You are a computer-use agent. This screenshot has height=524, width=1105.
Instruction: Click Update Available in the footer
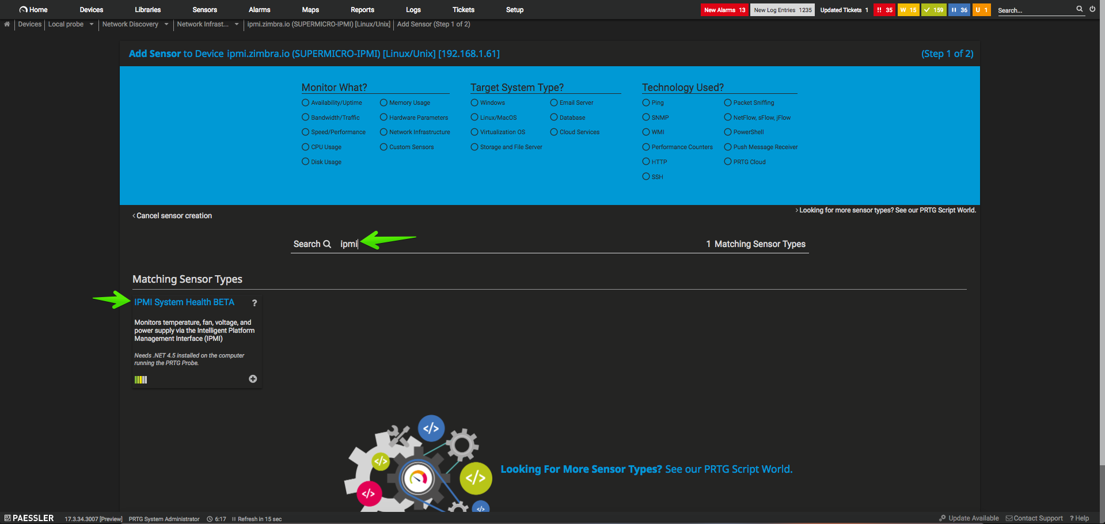[969, 518]
